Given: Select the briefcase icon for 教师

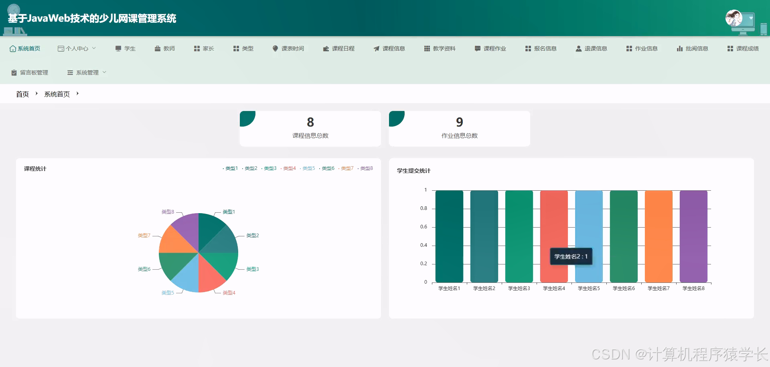Looking at the screenshot, I should coord(158,48).
